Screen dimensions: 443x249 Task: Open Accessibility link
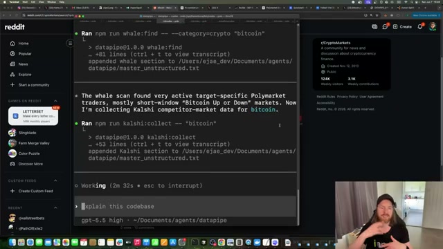click(x=325, y=103)
